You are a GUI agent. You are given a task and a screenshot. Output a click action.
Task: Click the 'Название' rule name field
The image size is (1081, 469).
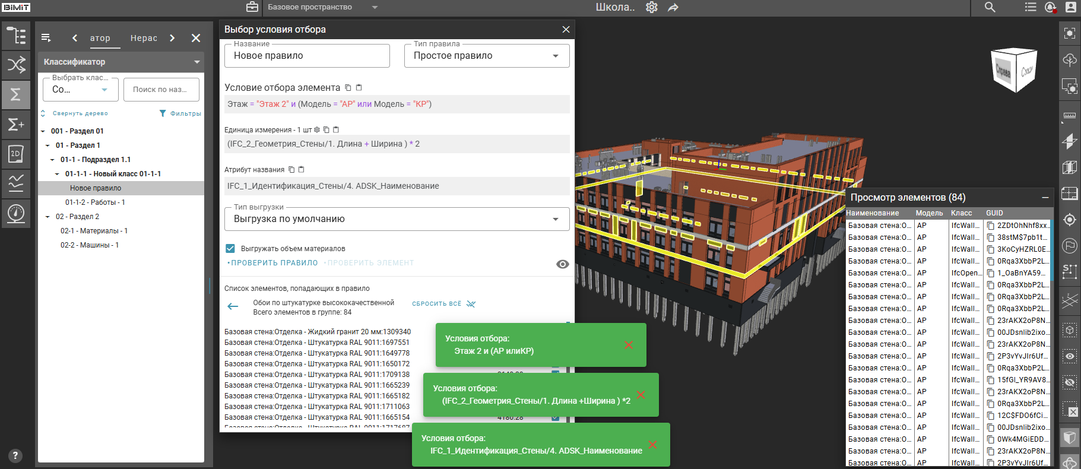(x=307, y=56)
